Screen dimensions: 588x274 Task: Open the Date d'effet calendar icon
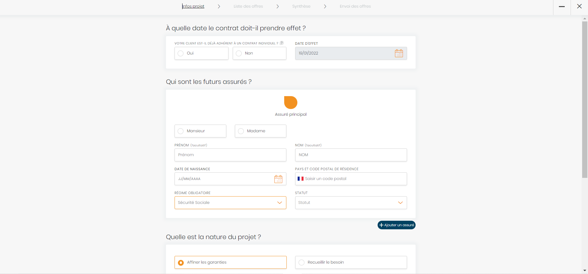[399, 53]
